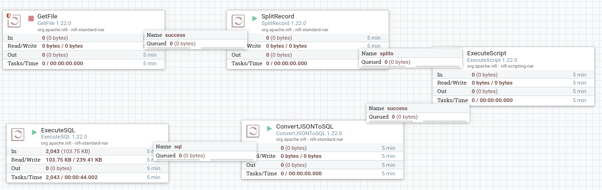
Task: Click the ConvertJSONToSQL Tasks/Time row
Action: tap(322, 173)
